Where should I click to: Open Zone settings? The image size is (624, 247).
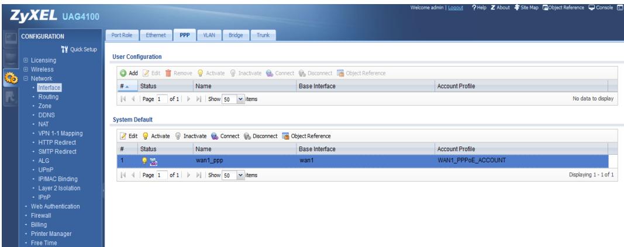[x=44, y=106]
